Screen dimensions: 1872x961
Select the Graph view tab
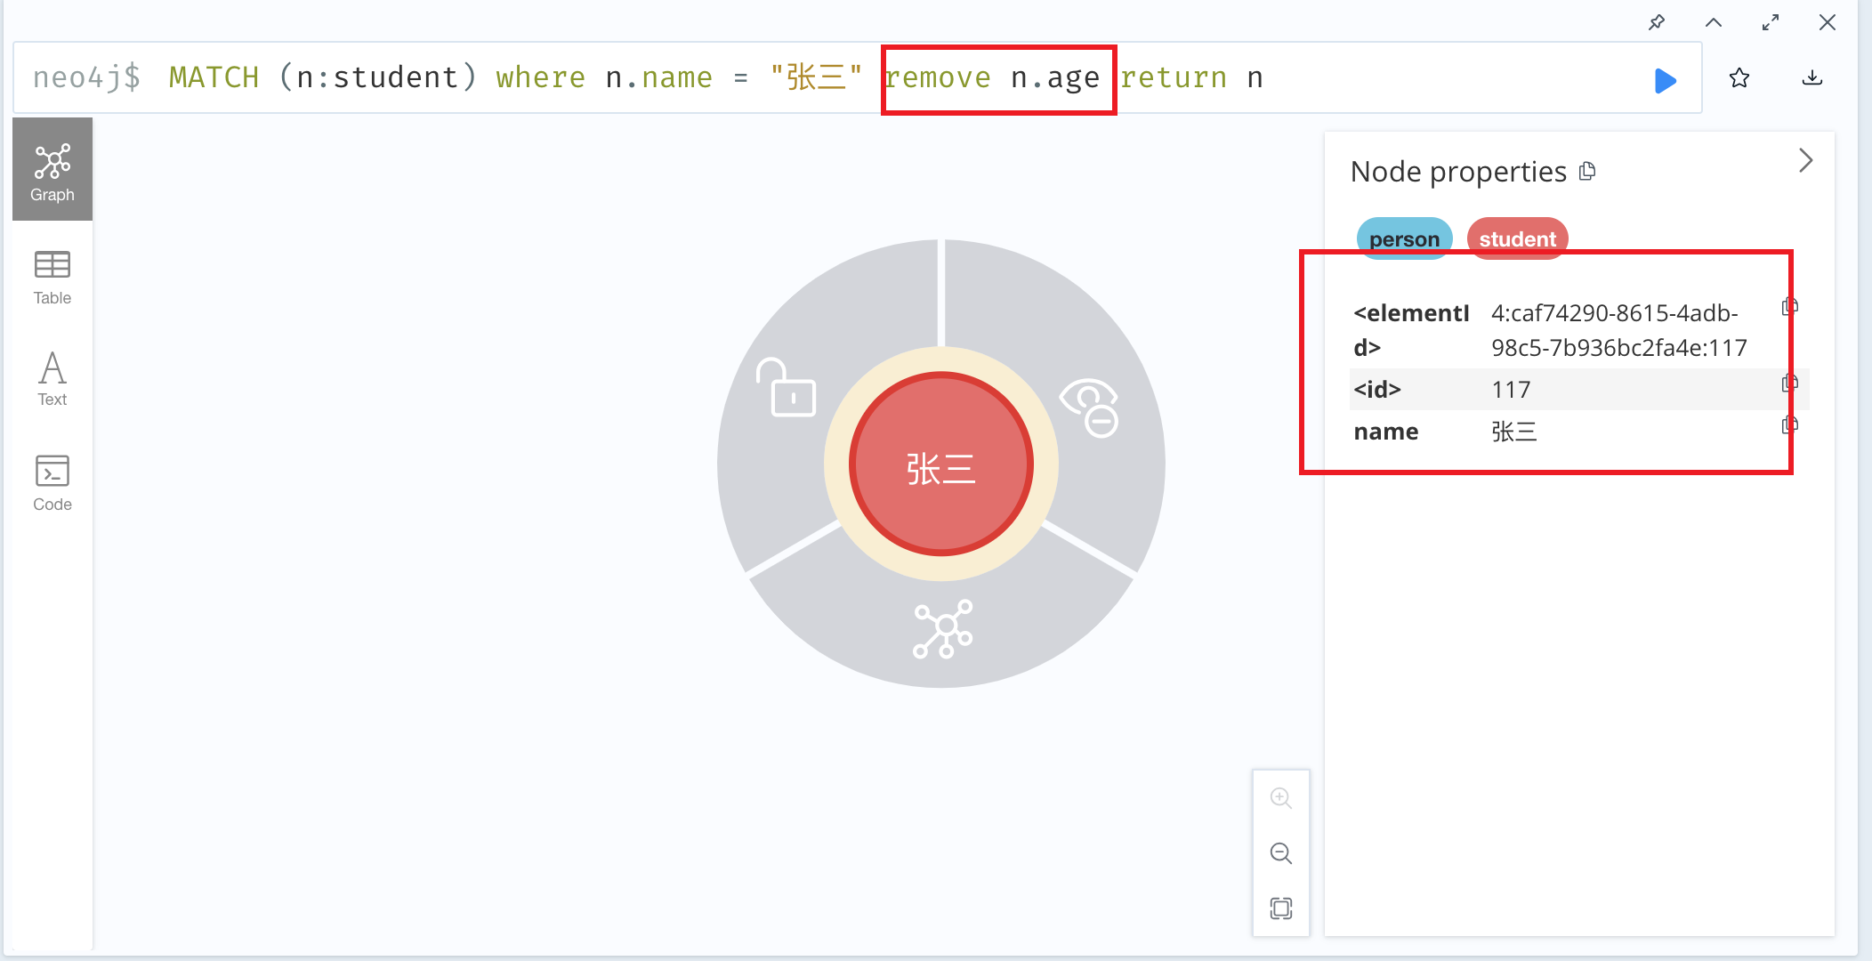point(52,169)
